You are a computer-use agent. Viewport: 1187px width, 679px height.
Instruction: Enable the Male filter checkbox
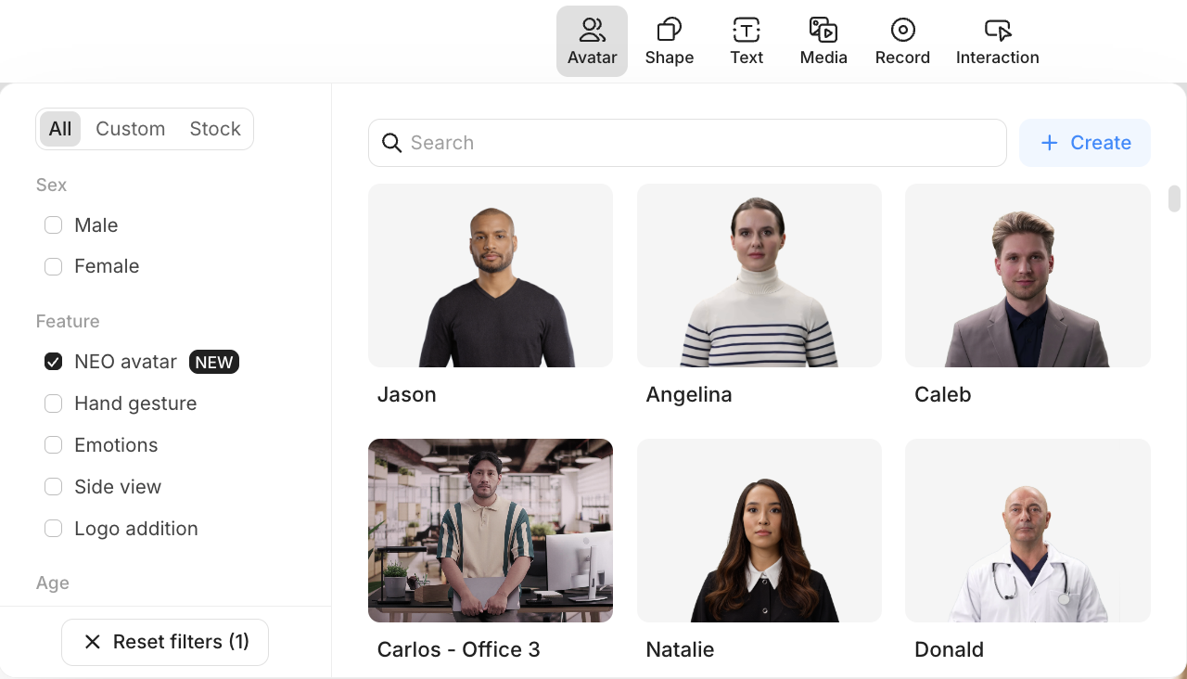point(54,225)
